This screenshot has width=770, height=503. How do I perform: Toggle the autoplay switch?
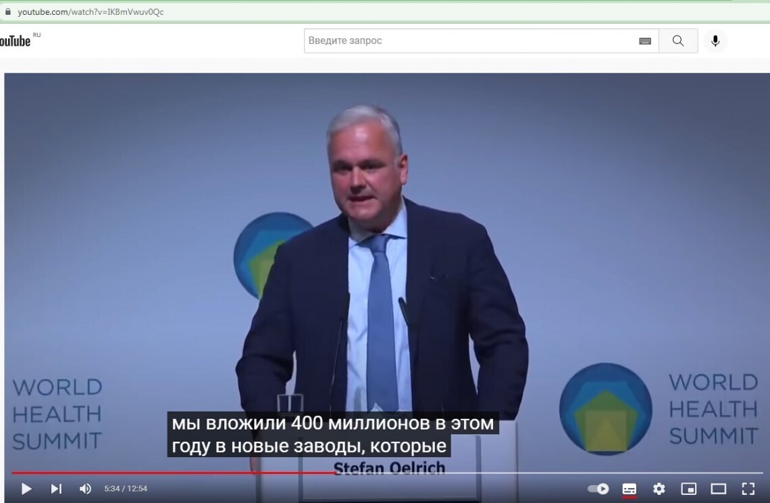click(598, 489)
